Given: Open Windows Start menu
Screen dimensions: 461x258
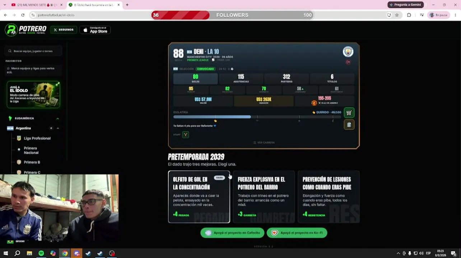Looking at the screenshot, I should [5, 253].
